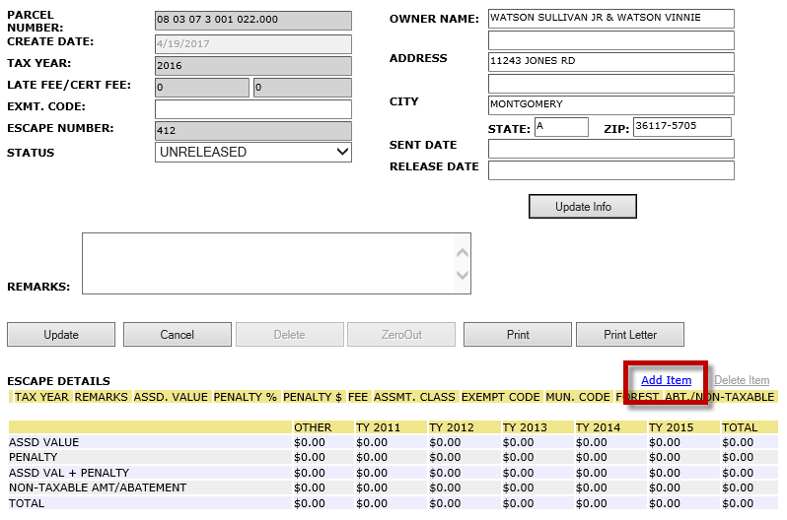
Task: Click the ADDRESS field with 11243 JONES RD
Action: point(611,62)
